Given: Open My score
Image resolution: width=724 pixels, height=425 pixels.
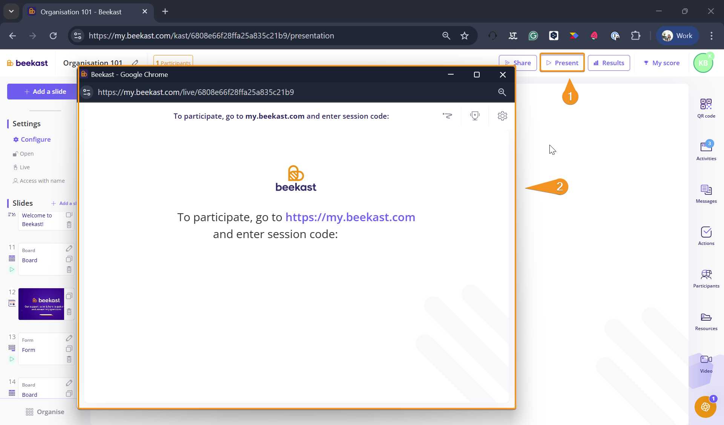Looking at the screenshot, I should pyautogui.click(x=661, y=63).
